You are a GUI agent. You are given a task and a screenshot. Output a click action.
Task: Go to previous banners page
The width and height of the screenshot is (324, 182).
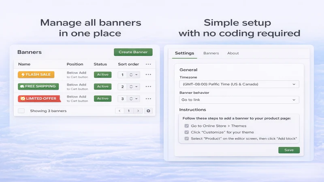119,111
